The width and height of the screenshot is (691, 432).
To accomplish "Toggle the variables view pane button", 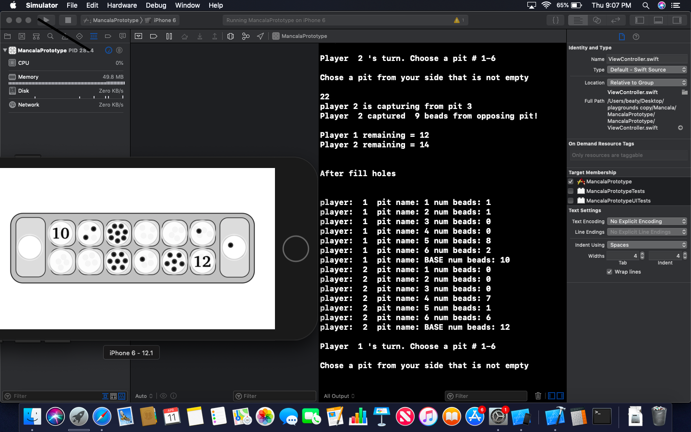I will click(552, 396).
